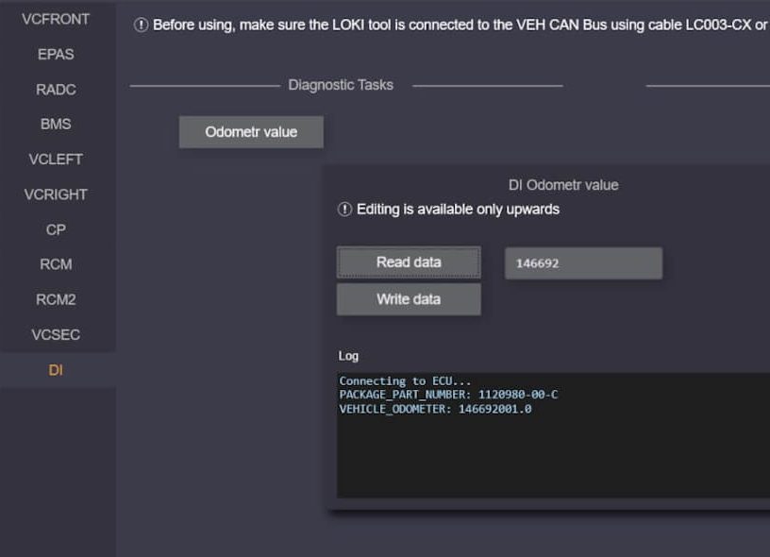Click the VEHICLE_ODOMETER line in the log
770x557 pixels.
[x=435, y=409]
